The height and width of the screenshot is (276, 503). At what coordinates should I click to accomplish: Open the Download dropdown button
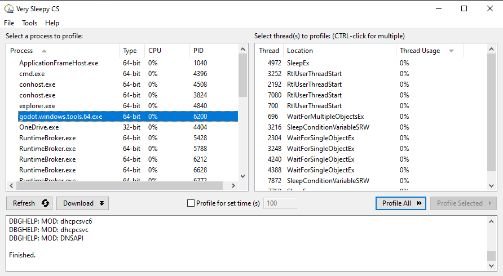pos(83,203)
